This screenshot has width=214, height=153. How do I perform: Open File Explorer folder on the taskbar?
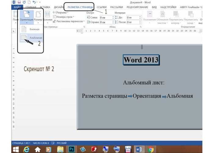point(60,149)
